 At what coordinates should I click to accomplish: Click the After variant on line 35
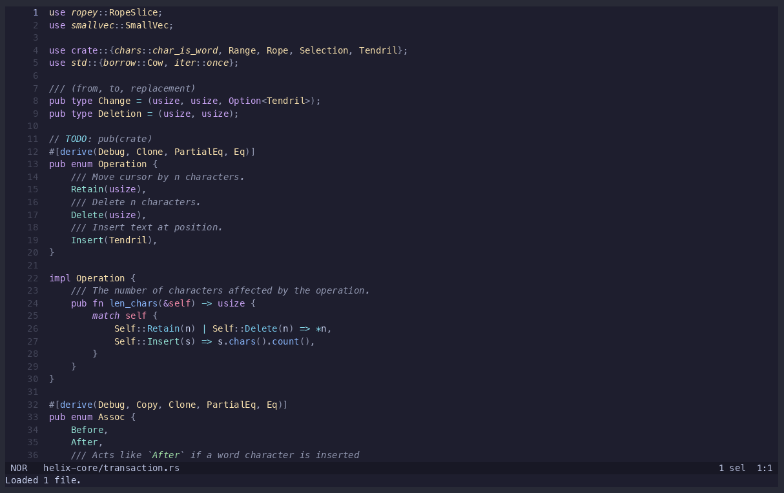tap(85, 442)
